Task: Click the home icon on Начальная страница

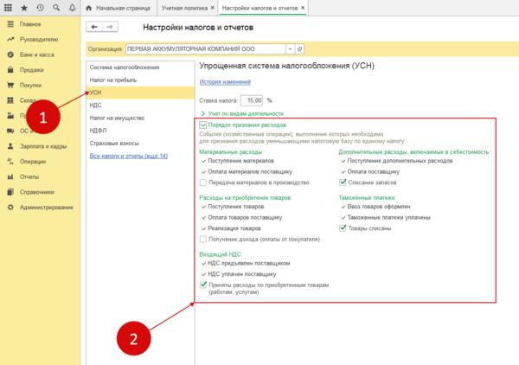Action: point(89,8)
